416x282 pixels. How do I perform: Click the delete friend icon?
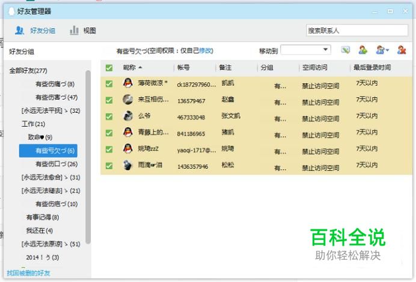402,50
